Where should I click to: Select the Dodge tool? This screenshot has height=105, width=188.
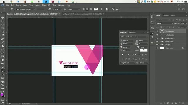tap(3, 64)
